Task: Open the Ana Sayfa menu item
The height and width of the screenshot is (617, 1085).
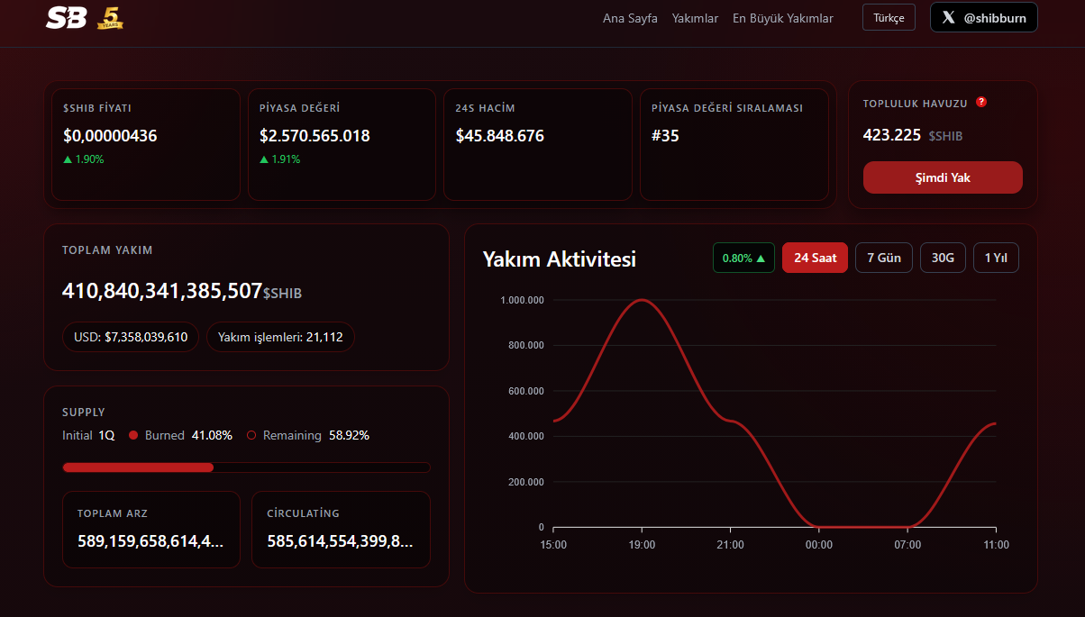Action: coord(630,18)
